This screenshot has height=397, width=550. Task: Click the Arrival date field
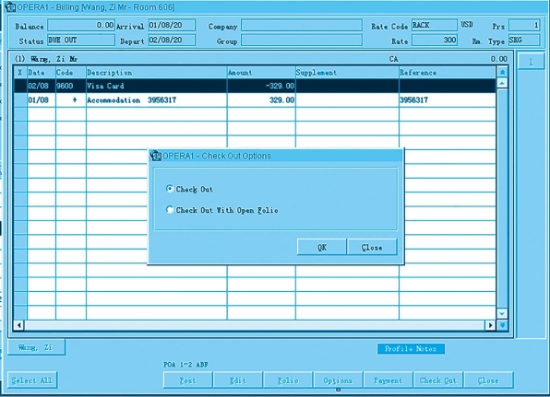pos(172,25)
